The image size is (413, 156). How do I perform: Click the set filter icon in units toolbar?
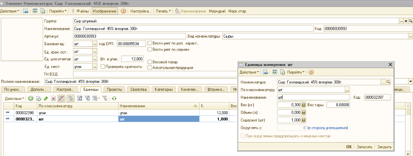point(80,98)
